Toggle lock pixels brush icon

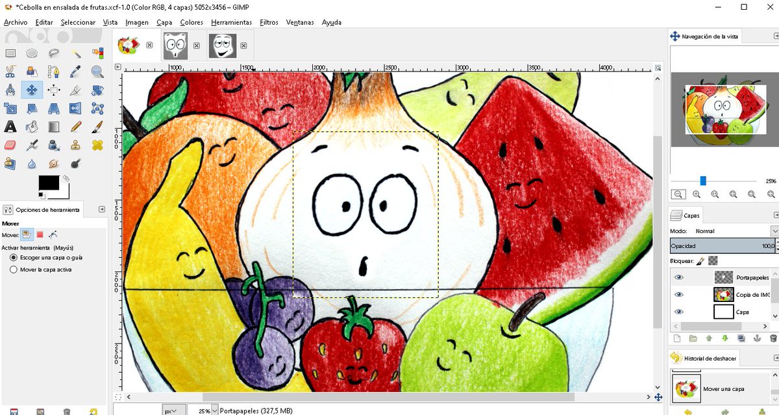coord(700,260)
